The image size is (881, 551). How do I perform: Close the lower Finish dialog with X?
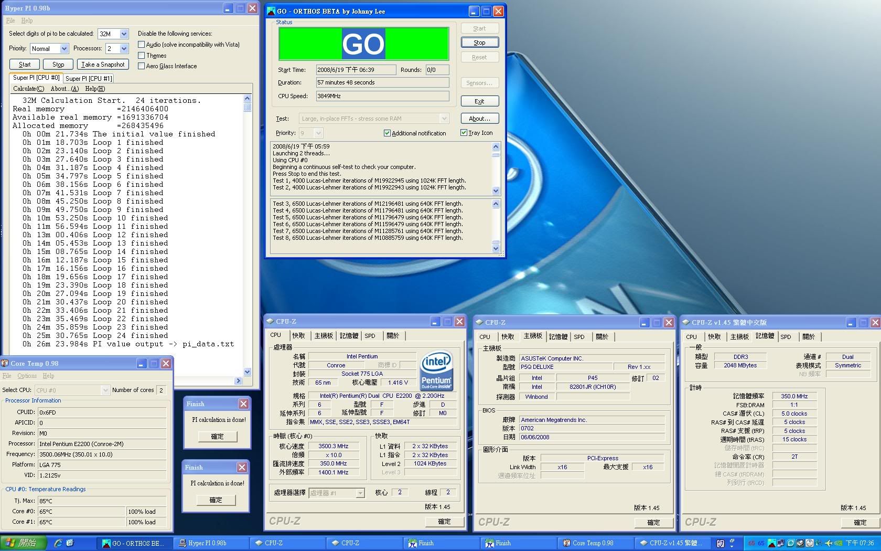(x=242, y=467)
